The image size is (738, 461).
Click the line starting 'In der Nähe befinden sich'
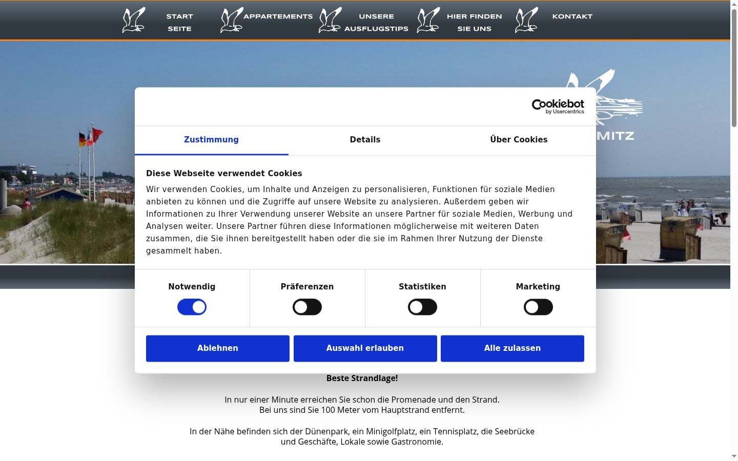pyautogui.click(x=362, y=432)
